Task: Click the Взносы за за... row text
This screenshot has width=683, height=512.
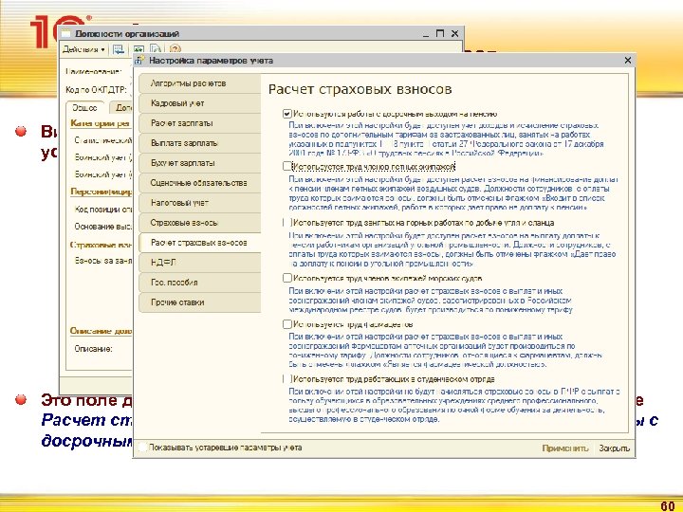Action: click(102, 261)
